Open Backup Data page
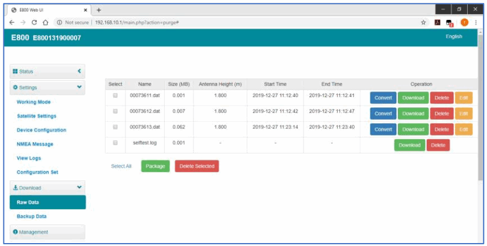The height and width of the screenshot is (246, 487). 32,216
